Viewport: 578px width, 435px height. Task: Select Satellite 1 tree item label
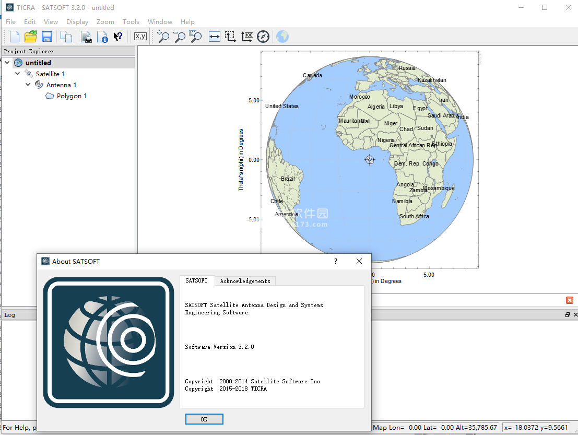click(x=51, y=74)
